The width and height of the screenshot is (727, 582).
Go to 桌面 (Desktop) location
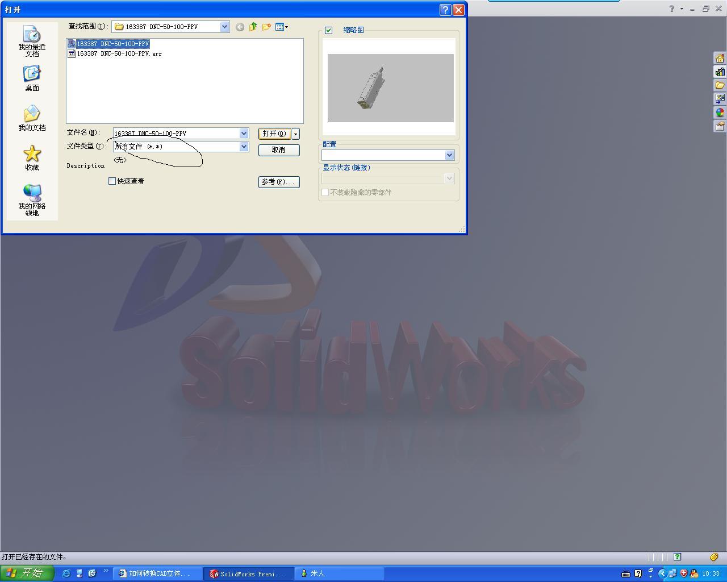click(x=32, y=78)
